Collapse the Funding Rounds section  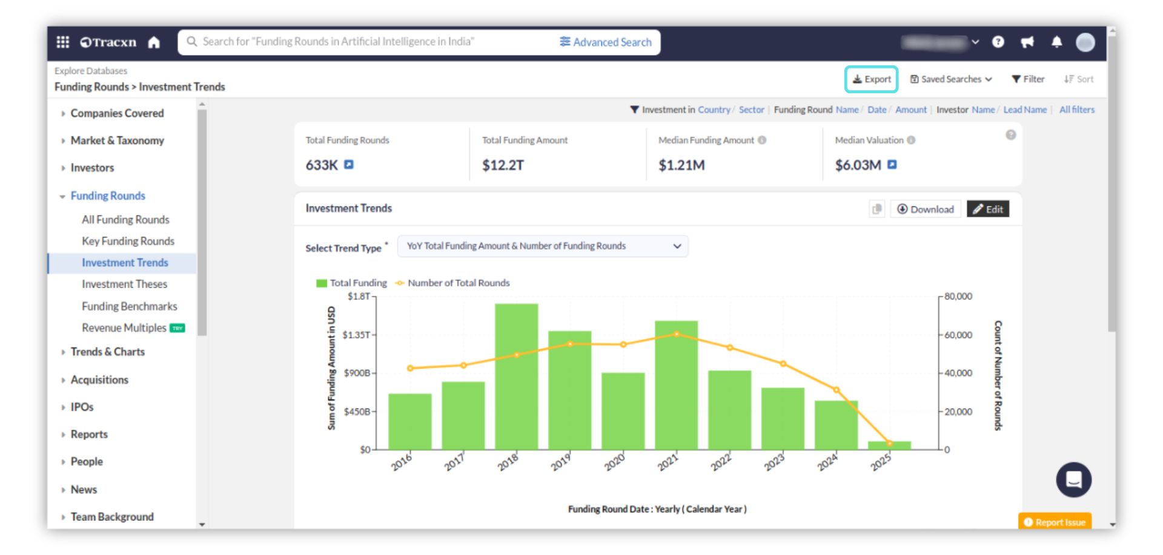tap(108, 195)
